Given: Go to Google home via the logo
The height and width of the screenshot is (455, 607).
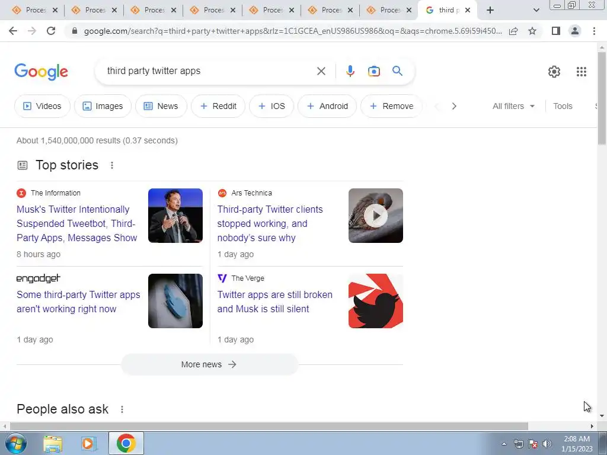Looking at the screenshot, I should [41, 72].
